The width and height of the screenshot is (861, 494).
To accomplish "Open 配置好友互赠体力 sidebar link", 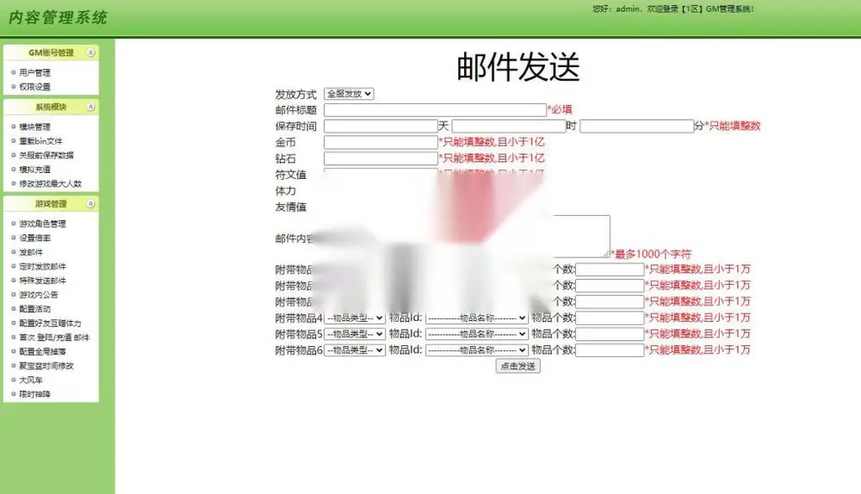I will click(50, 324).
